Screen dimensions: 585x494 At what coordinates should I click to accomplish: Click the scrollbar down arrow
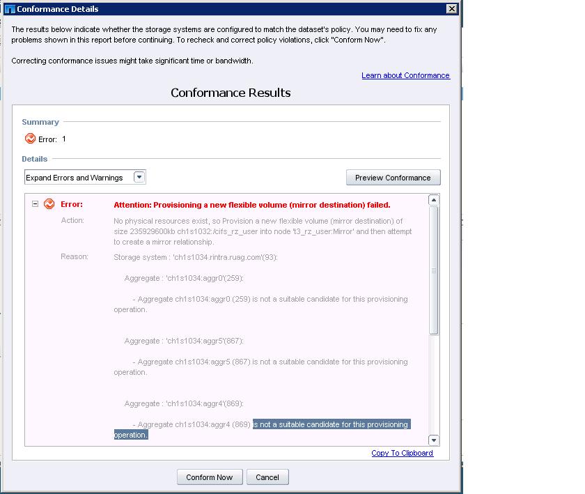433,439
